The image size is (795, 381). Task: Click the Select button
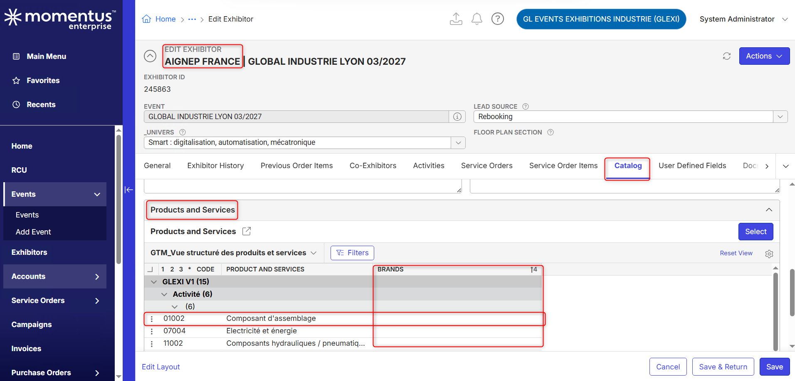pos(756,232)
